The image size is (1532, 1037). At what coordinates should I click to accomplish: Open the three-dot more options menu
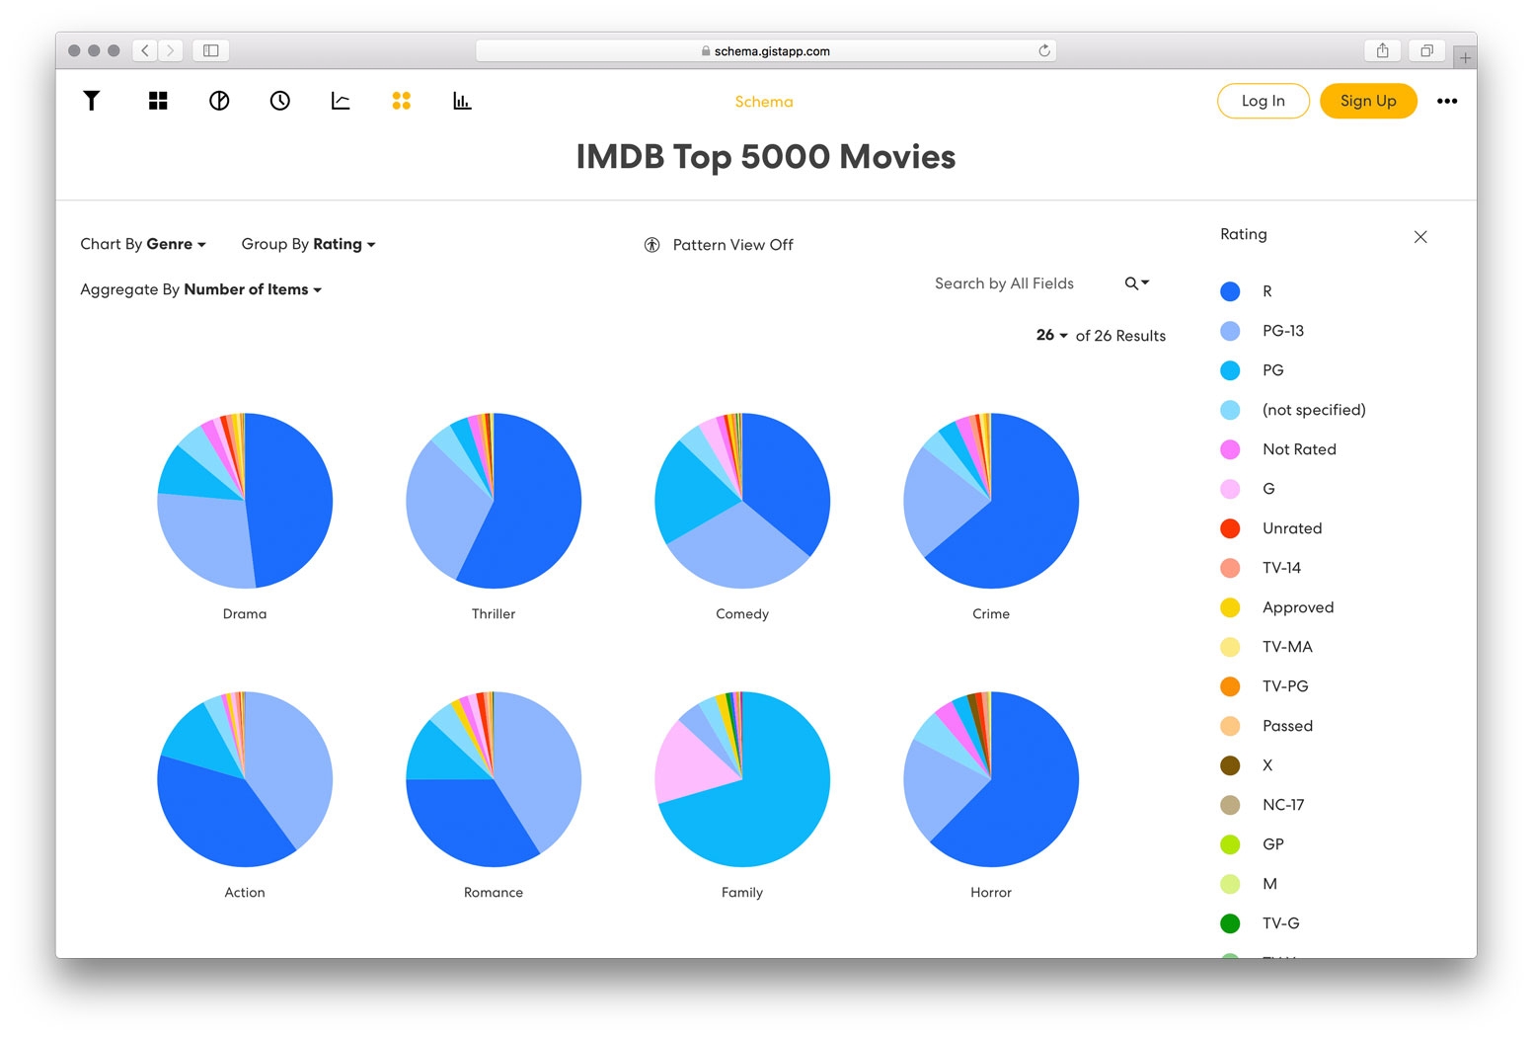1447,101
